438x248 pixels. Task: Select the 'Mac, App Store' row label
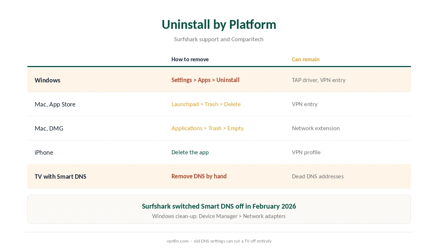point(55,104)
